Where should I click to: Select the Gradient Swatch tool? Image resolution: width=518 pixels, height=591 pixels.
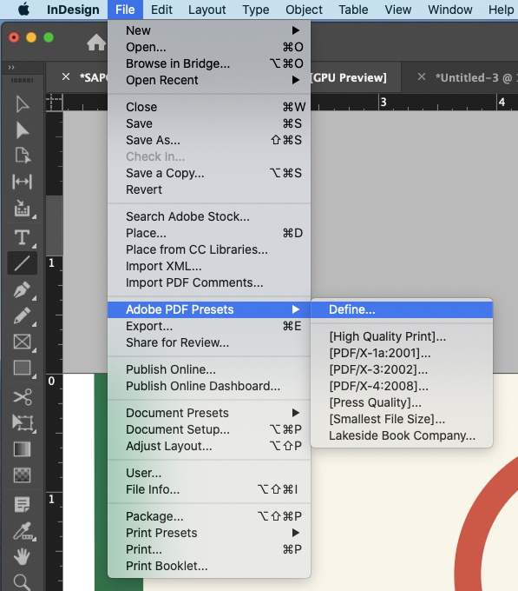point(23,449)
